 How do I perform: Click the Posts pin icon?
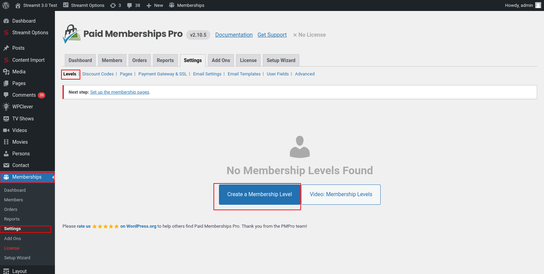6,48
